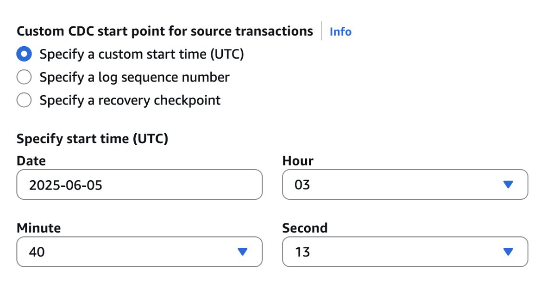Screen dimensions: 540x282
Task: Open the Info link for CDC start point
Action: coord(340,31)
